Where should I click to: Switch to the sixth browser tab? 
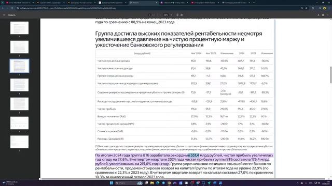pyautogui.click(x=174, y=3)
